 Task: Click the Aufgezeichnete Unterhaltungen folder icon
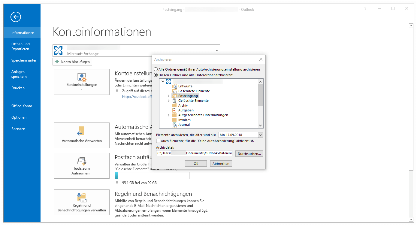(x=174, y=115)
